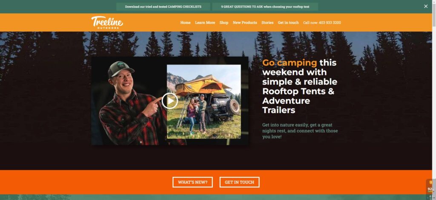Click the Call now 403 933 3200 link
The width and height of the screenshot is (436, 200).
(x=322, y=23)
